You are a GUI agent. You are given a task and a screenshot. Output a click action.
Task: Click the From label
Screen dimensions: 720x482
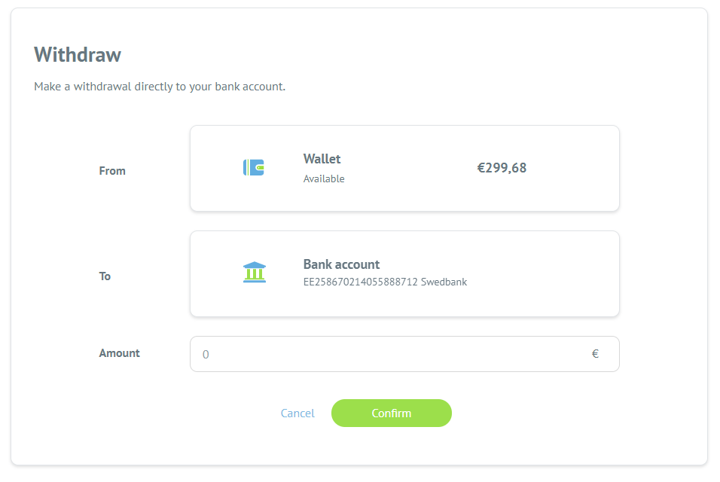click(x=112, y=171)
